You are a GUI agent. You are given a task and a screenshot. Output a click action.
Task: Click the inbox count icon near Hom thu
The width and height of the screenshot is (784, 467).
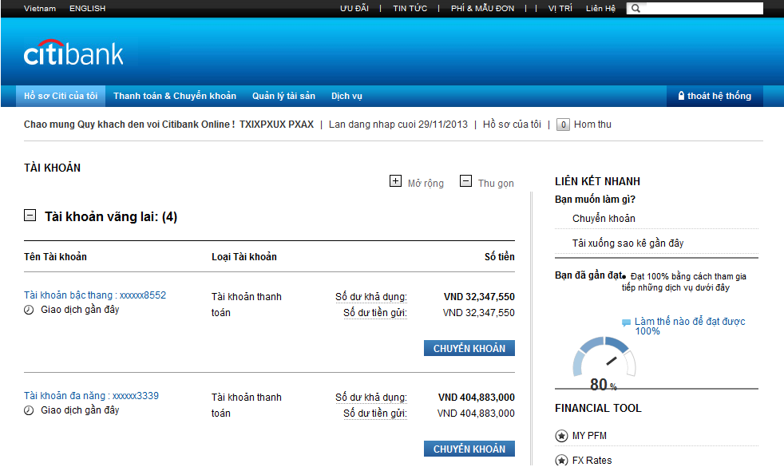[563, 125]
